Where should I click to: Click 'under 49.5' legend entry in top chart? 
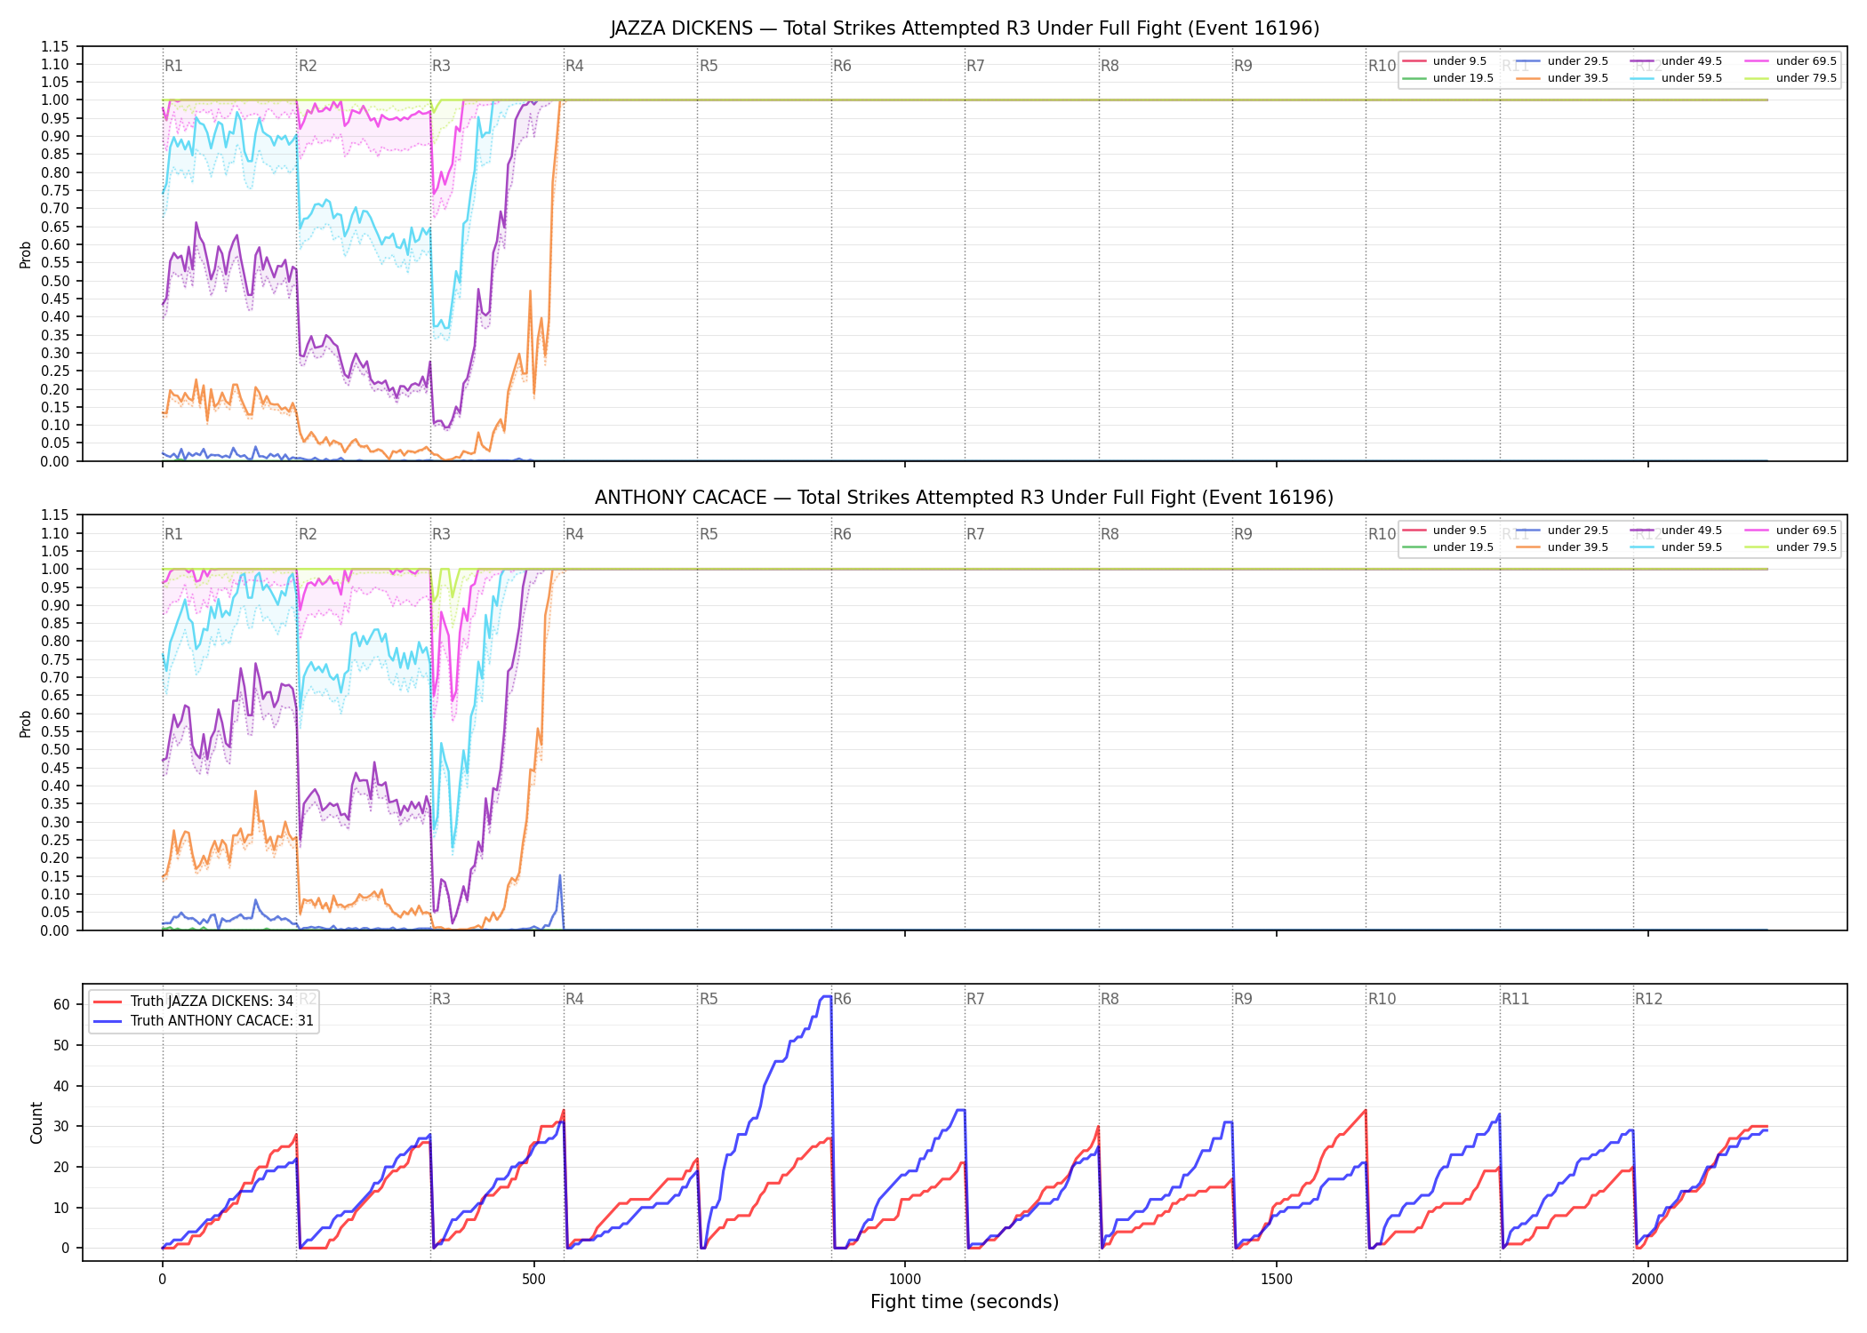click(1677, 61)
